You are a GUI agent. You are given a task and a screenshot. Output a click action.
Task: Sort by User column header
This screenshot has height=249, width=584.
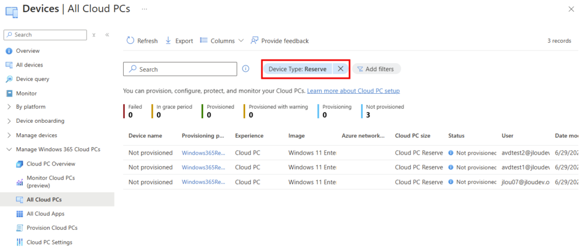[507, 136]
